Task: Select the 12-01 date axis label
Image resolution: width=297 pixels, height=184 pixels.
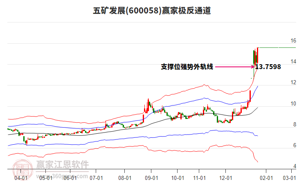Action: click(225, 178)
